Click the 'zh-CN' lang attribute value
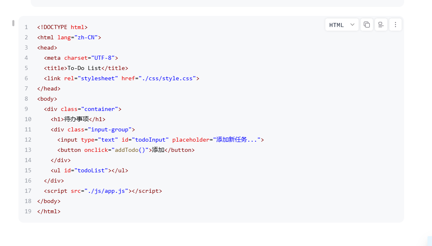 pyautogui.click(x=86, y=37)
